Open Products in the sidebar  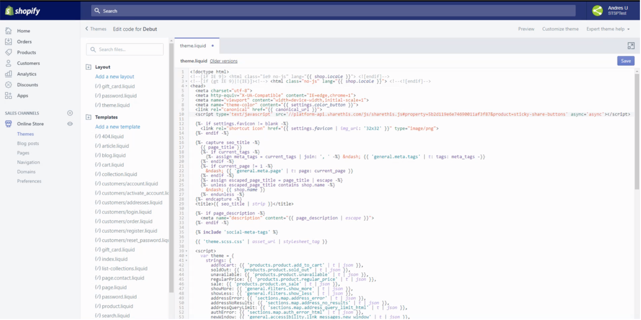pos(26,52)
